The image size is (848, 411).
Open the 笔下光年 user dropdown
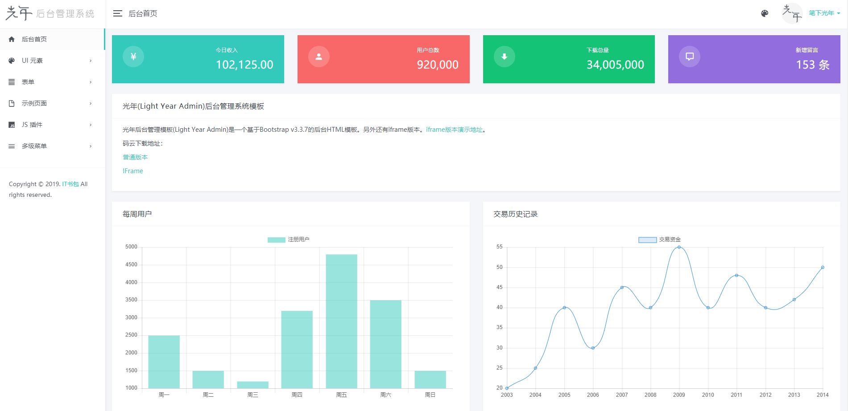pyautogui.click(x=824, y=13)
